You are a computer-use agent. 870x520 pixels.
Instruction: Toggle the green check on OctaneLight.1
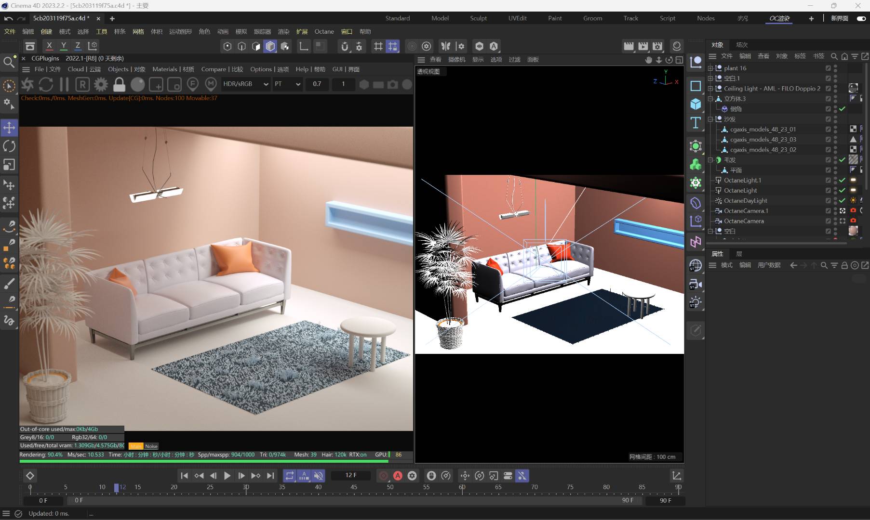pyautogui.click(x=842, y=180)
